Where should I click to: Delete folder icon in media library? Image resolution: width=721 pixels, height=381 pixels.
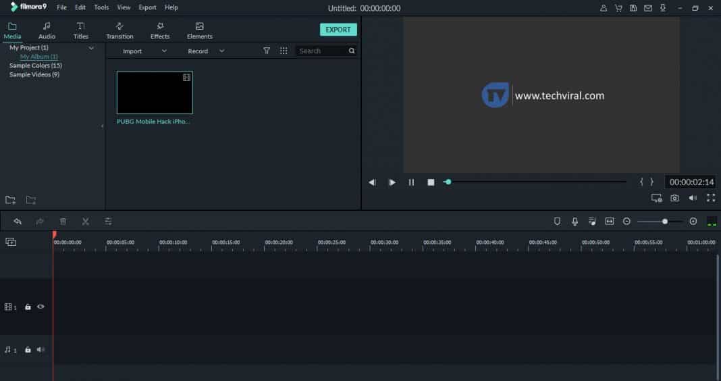31,200
